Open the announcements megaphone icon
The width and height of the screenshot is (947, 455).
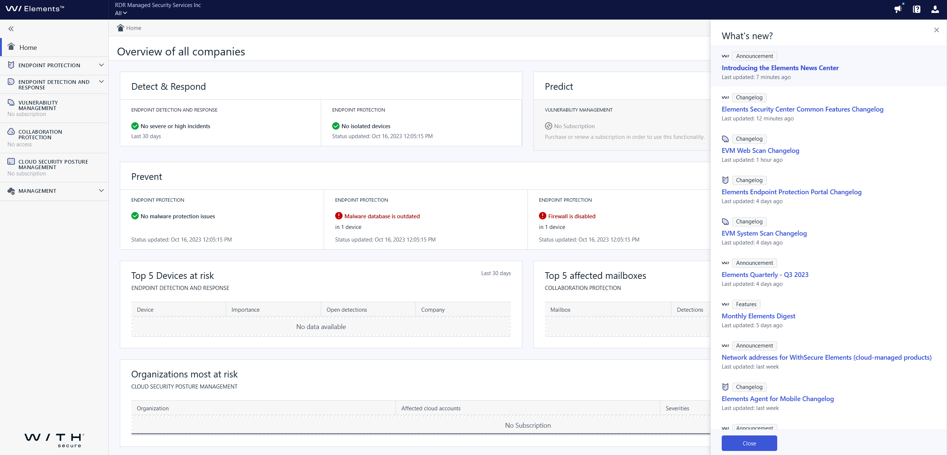click(x=898, y=9)
